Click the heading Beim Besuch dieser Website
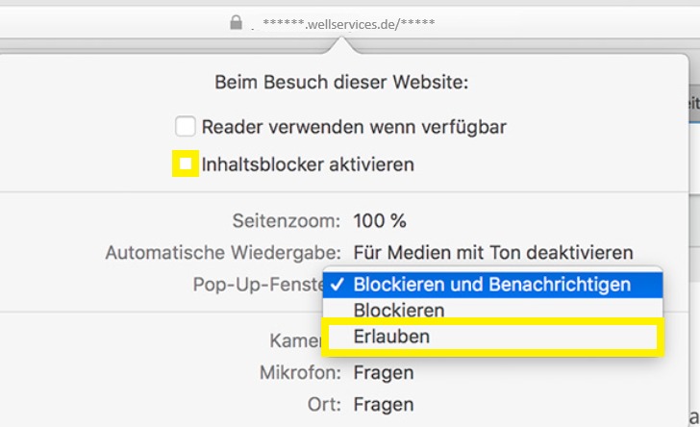 (341, 83)
